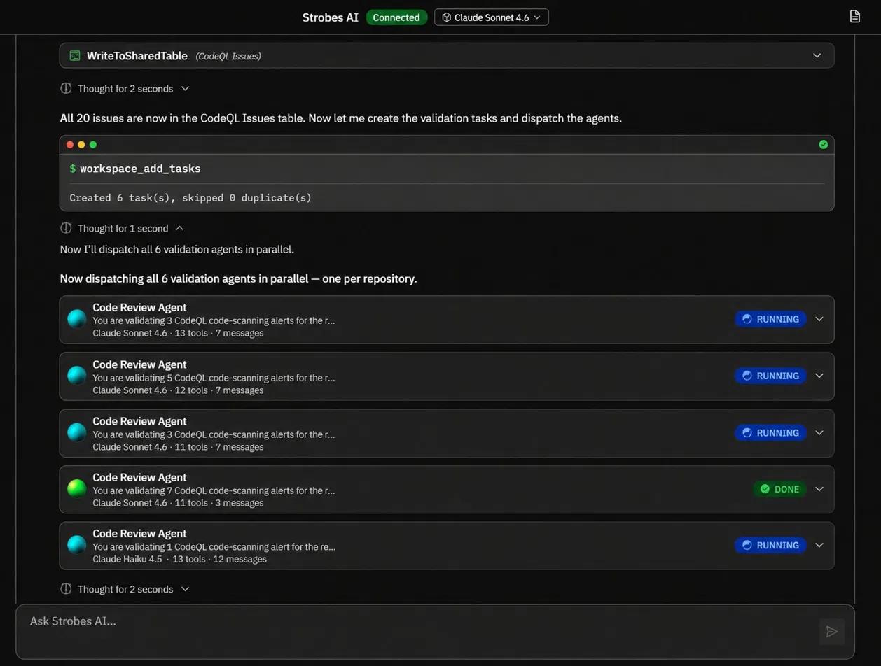This screenshot has width=881, height=666.
Task: Click 'Claude Haiku 4.5 · 13 tools · 12 messages' text
Action: tap(179, 559)
